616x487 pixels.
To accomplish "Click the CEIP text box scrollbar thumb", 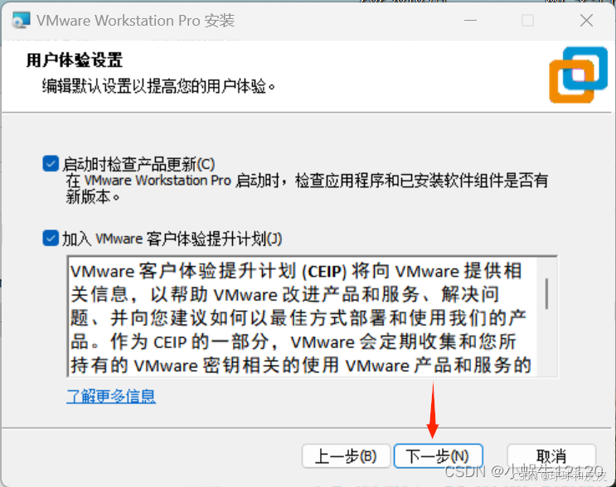I will point(546,293).
